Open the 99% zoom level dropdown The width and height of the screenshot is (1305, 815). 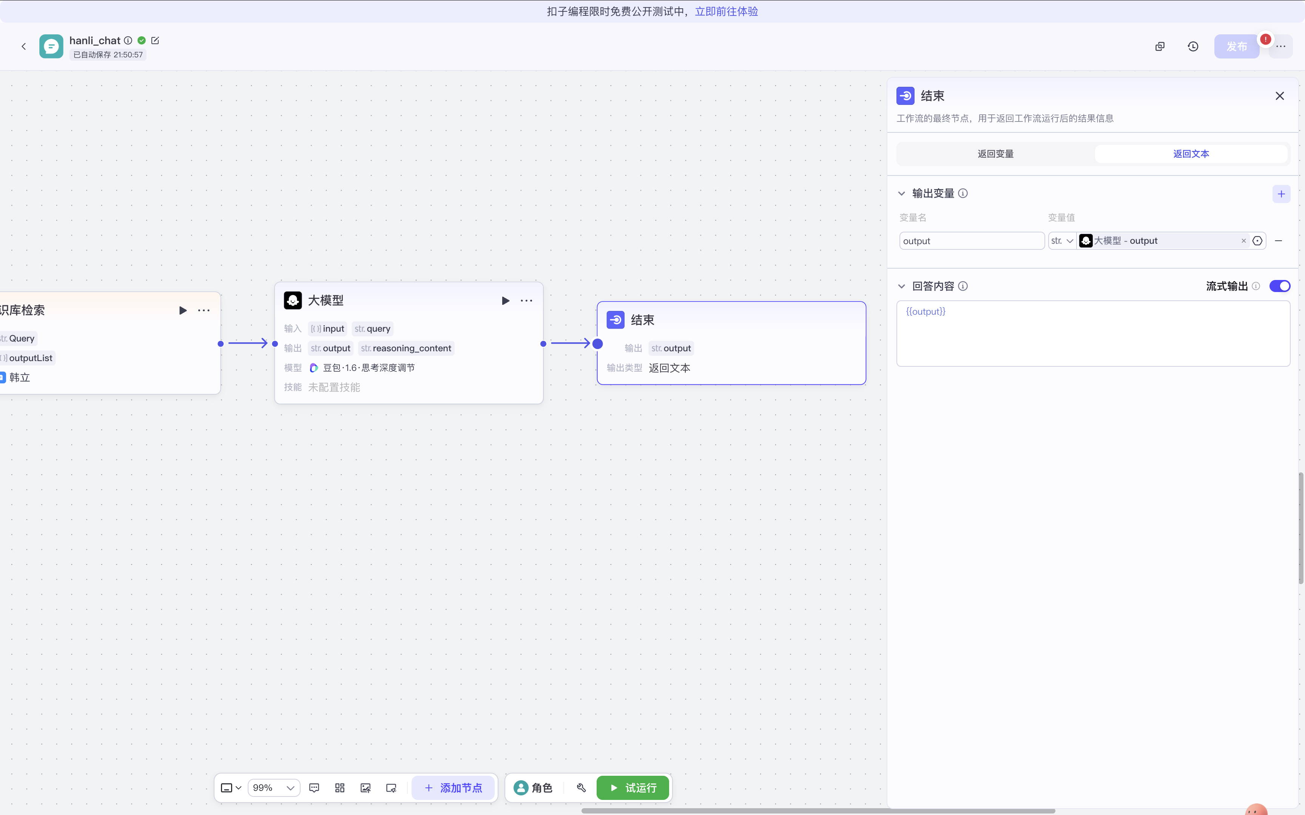pos(274,788)
